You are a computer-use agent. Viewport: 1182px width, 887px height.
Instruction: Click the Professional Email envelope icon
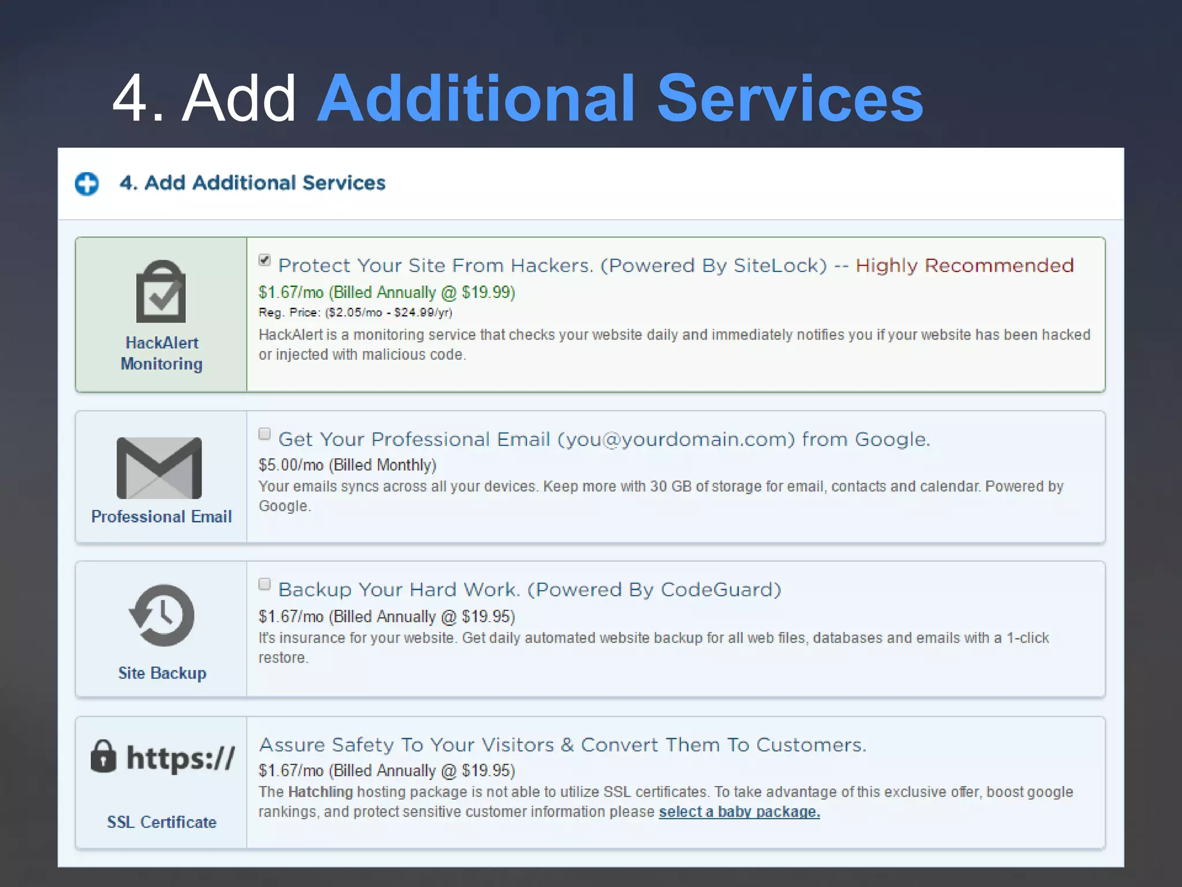pos(159,468)
